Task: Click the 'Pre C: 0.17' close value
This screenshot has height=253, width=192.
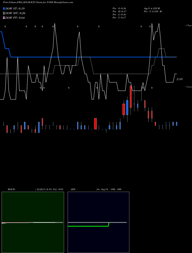Action: 119,18
